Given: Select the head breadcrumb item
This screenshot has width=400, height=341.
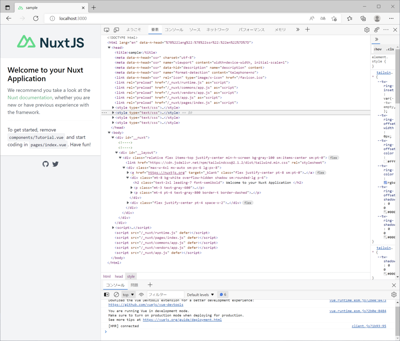Looking at the screenshot, I should coord(119,276).
